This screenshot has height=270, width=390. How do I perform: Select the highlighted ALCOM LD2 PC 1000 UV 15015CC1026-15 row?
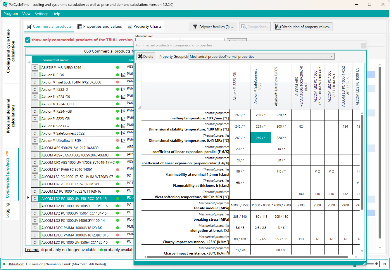coord(82,198)
